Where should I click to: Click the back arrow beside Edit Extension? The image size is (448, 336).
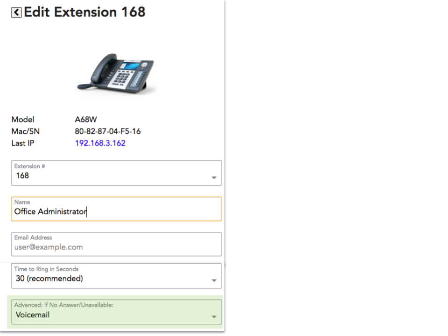pos(16,13)
